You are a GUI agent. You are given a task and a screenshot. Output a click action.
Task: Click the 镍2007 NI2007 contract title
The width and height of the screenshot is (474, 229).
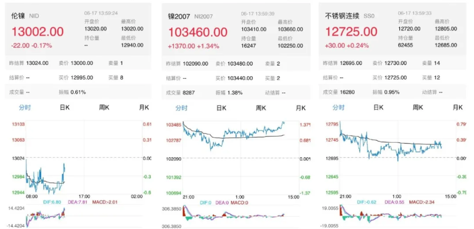click(190, 17)
